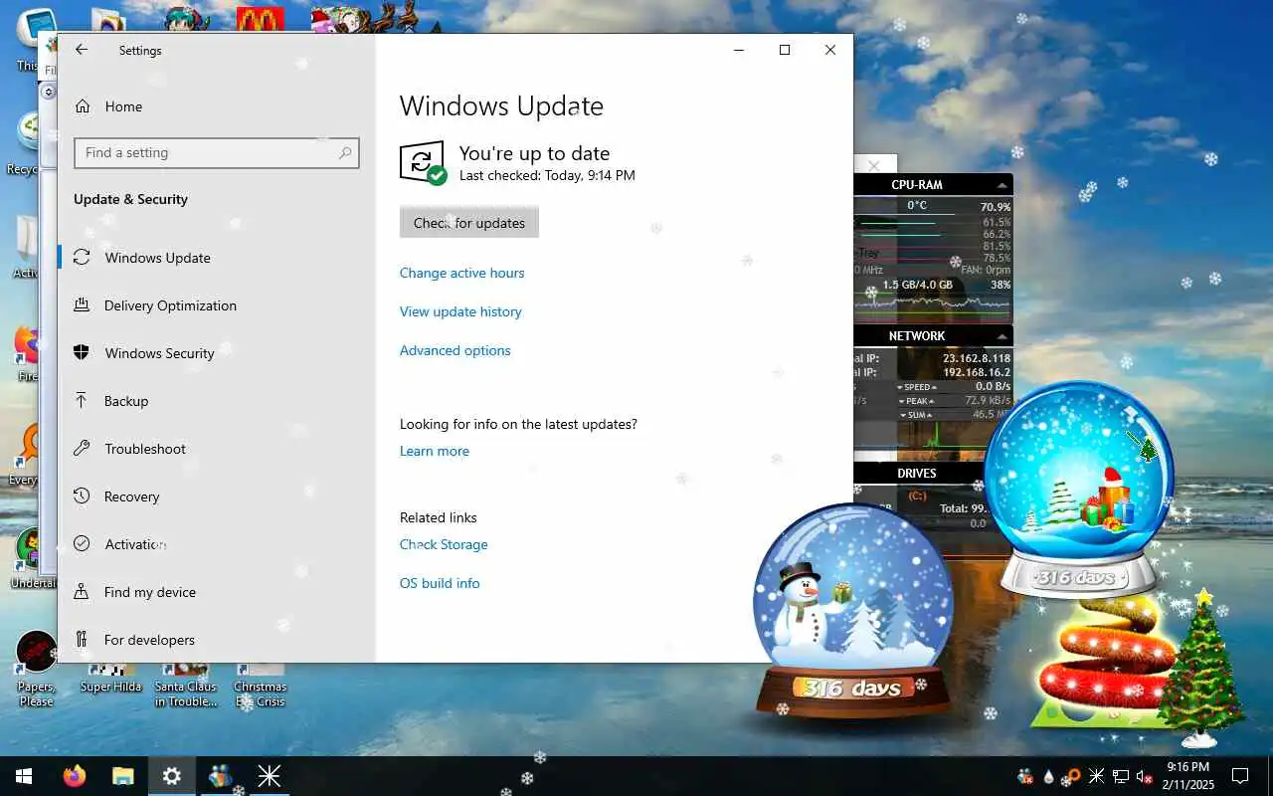The height and width of the screenshot is (796, 1273).
Task: Open File Explorer from the taskbar
Action: pos(122,776)
